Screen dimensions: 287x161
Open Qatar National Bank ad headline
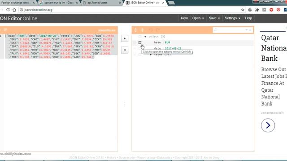point(274,48)
